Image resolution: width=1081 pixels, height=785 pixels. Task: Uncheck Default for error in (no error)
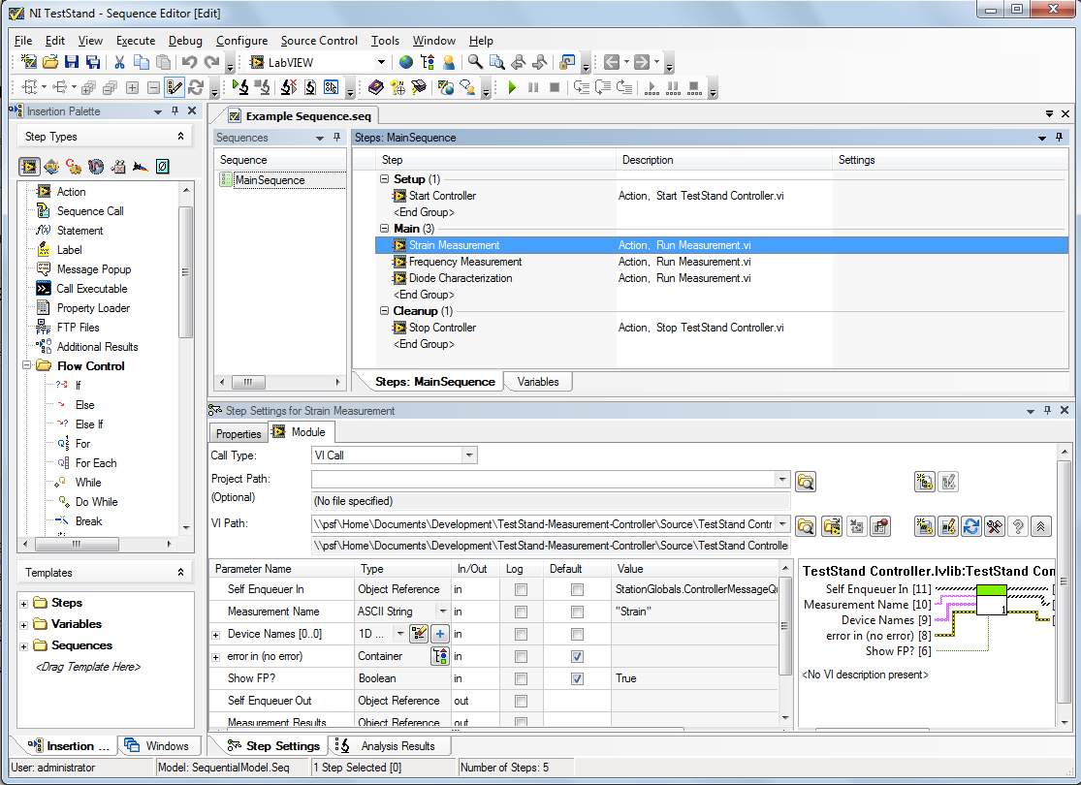pos(577,656)
